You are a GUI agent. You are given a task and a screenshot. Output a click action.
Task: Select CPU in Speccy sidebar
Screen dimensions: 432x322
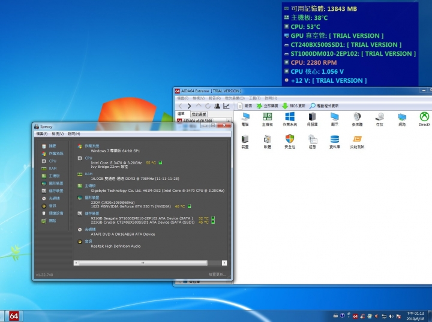coord(49,161)
